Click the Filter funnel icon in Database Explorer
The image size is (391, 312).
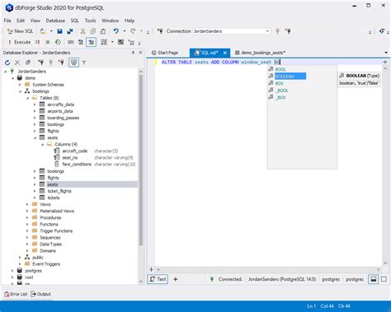pyautogui.click(x=84, y=63)
